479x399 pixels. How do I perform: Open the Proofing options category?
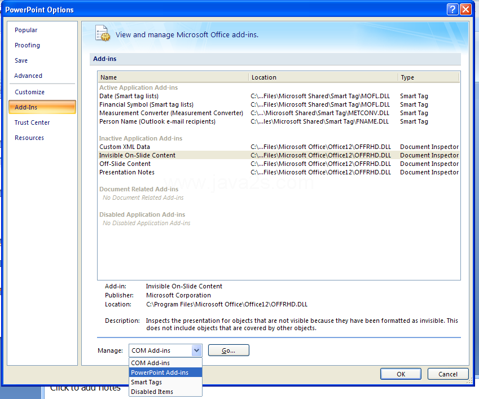(27, 45)
